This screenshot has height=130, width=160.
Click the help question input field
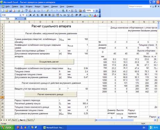click(139, 6)
